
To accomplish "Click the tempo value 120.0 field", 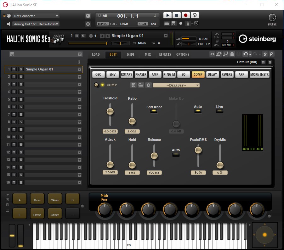I will (124, 24).
